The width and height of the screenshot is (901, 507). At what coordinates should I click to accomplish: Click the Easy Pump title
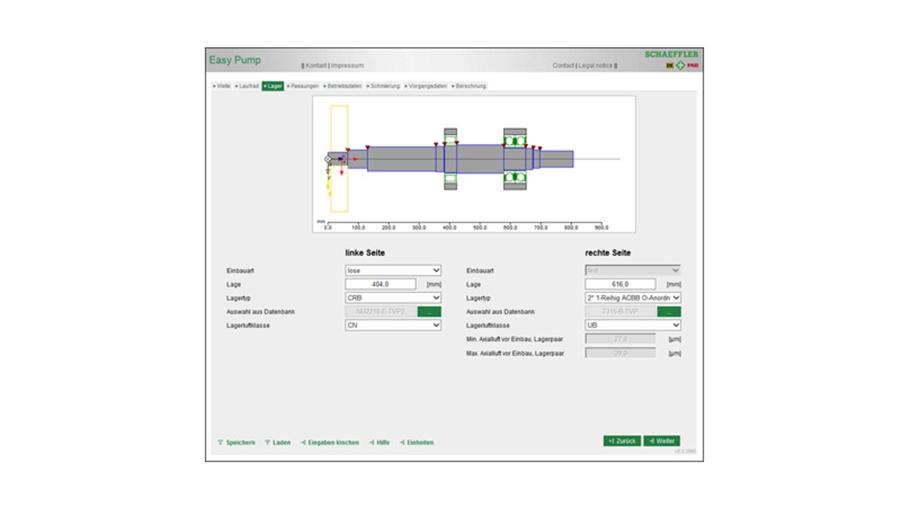pos(235,60)
